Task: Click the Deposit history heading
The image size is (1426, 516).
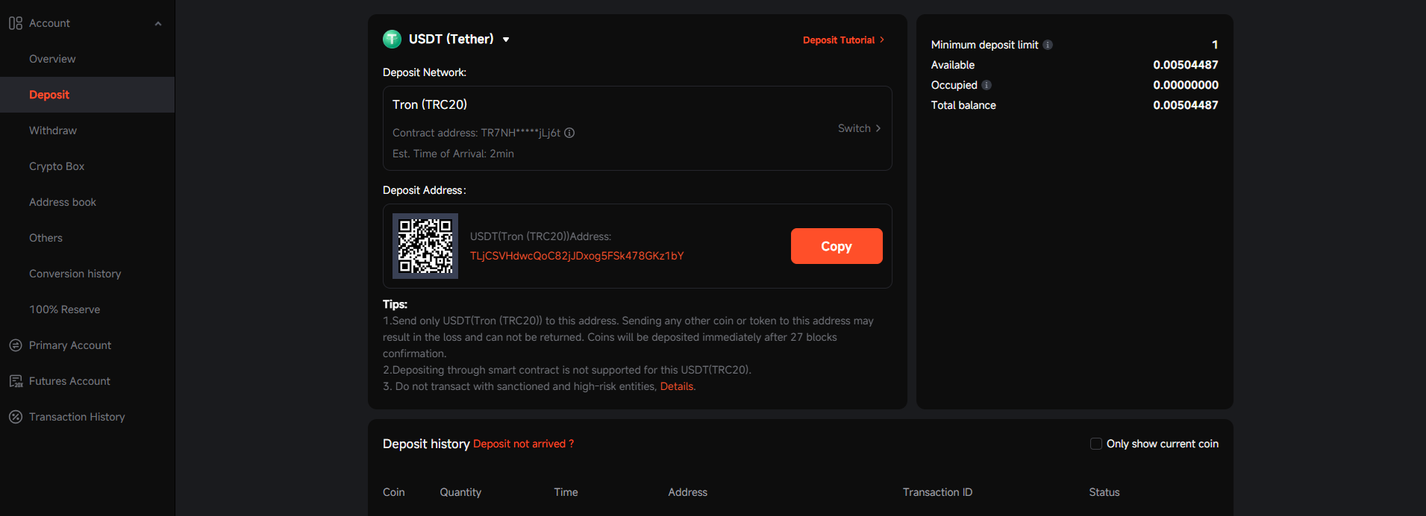Action: pyautogui.click(x=426, y=444)
